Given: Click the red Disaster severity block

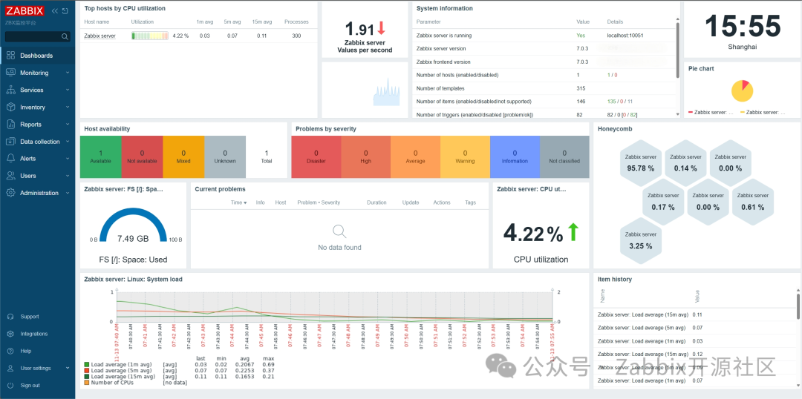Looking at the screenshot, I should pos(316,156).
